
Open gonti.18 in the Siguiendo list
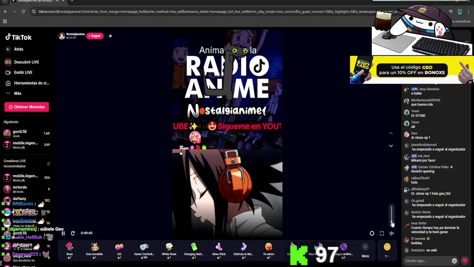[x=26, y=133]
